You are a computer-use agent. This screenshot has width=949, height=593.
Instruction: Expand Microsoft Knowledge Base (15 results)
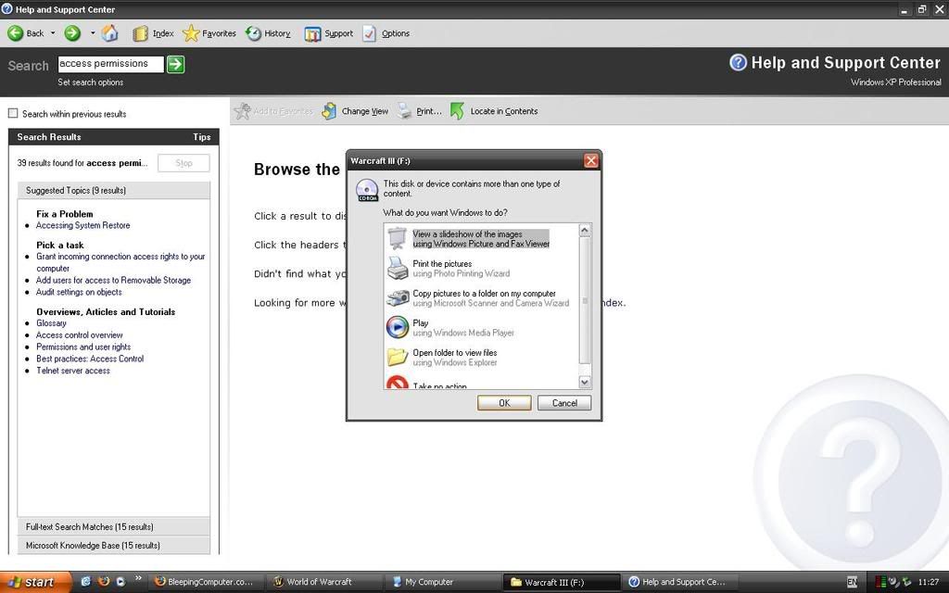pos(114,545)
